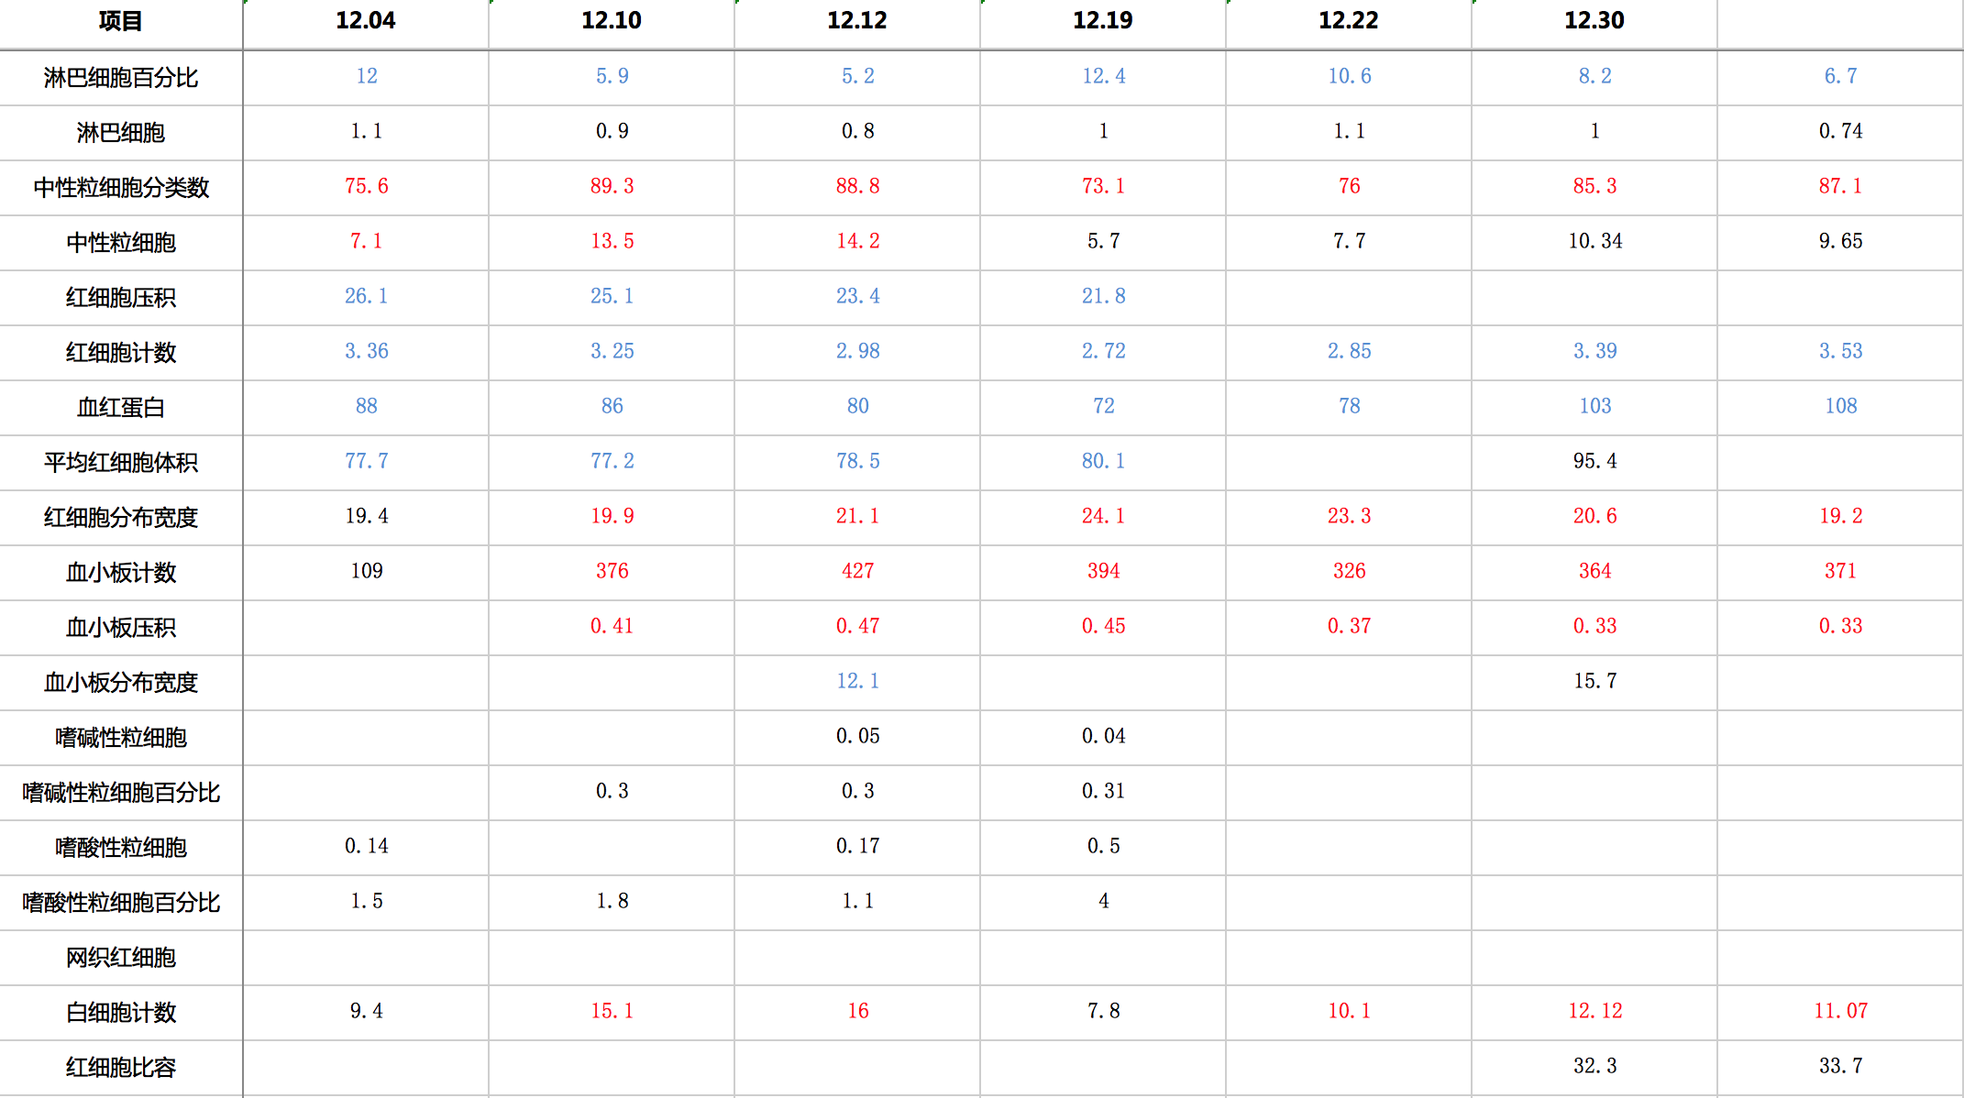
Task: Select the cell with value 33.7
Action: [x=1840, y=1067]
